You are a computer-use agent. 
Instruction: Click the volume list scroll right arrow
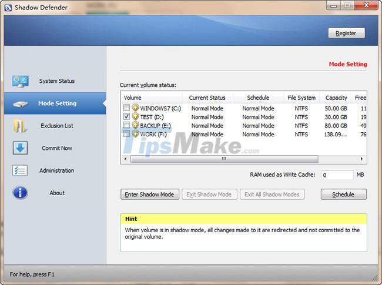362,159
